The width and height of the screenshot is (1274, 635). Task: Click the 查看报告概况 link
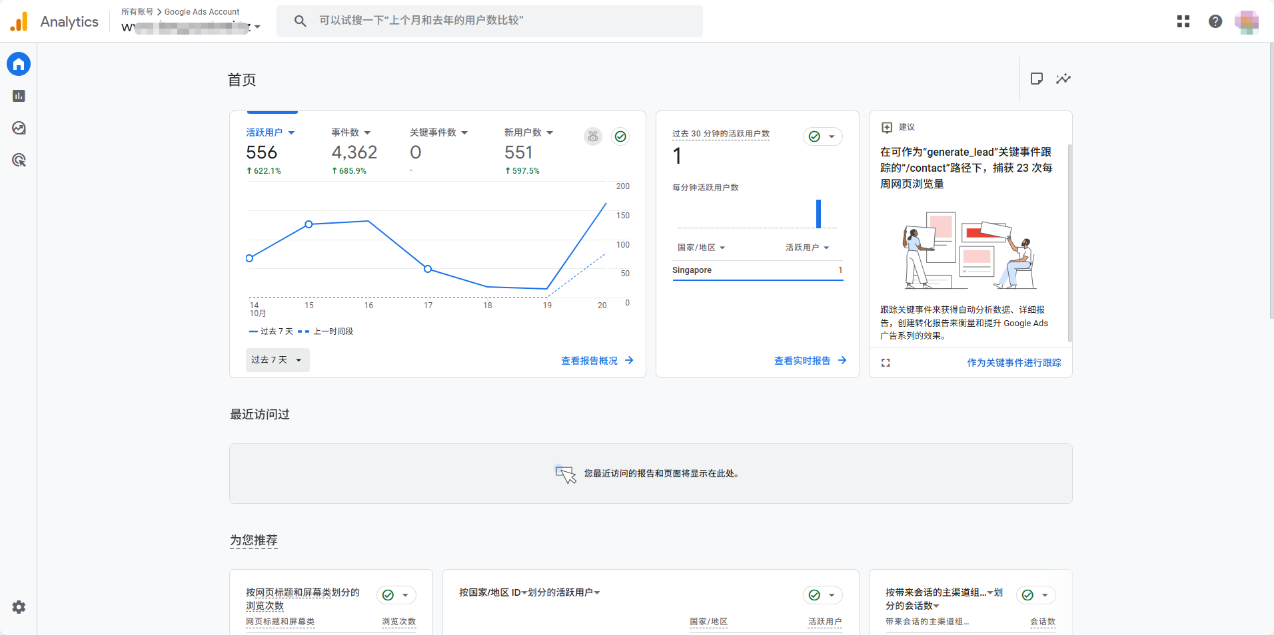click(596, 361)
